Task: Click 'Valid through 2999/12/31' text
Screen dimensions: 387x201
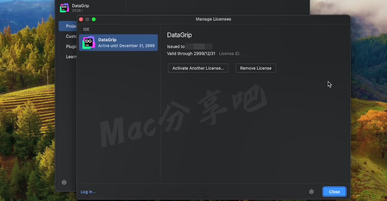Action: [191, 54]
